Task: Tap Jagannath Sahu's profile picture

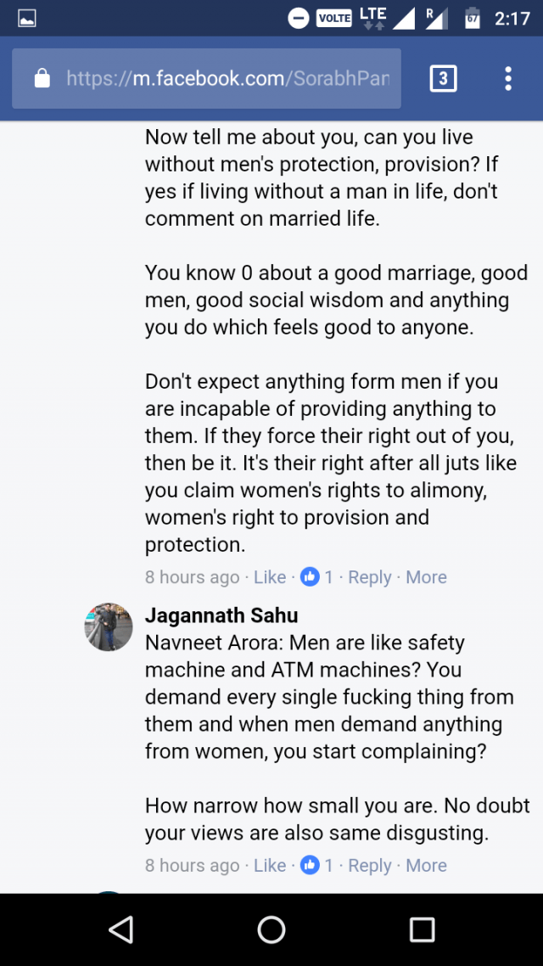Action: click(x=108, y=626)
